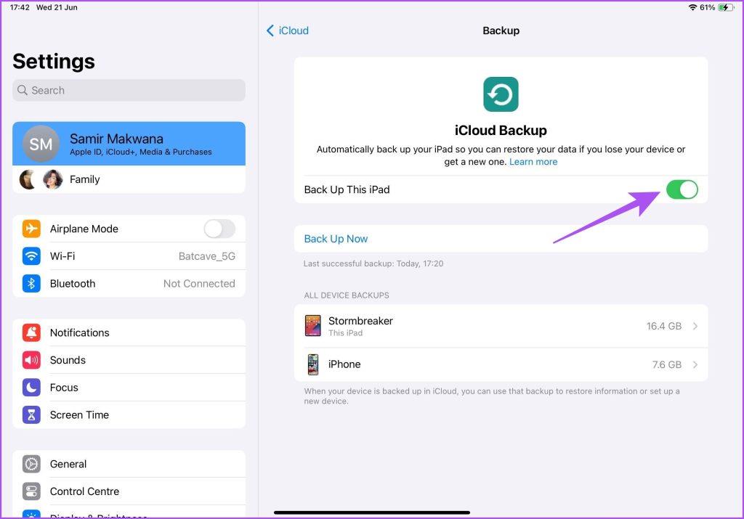Tap the Sounds speaker icon

[x=31, y=360]
